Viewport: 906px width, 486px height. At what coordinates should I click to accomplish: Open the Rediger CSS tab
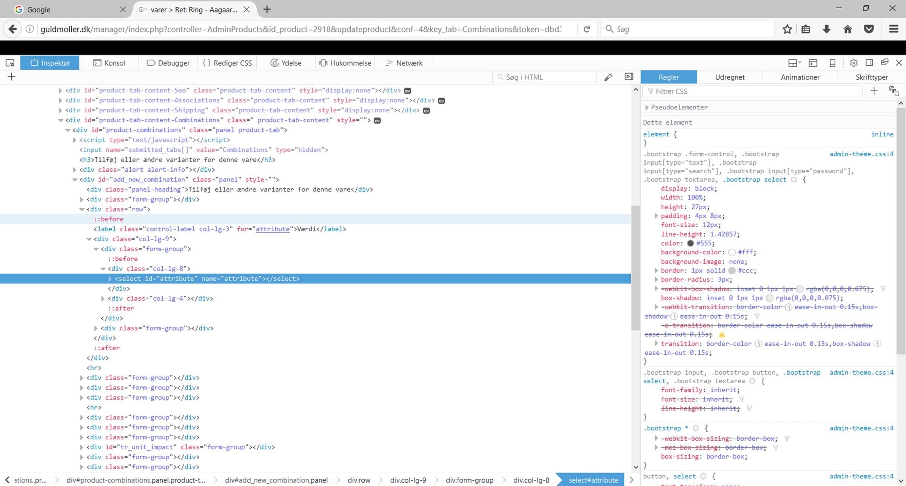click(x=227, y=63)
